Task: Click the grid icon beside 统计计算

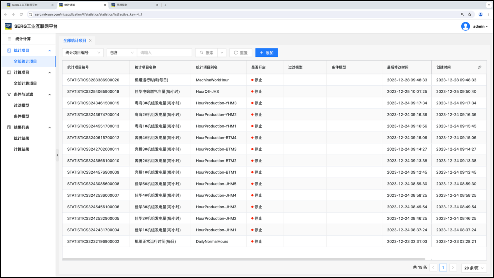Action: click(x=9, y=39)
